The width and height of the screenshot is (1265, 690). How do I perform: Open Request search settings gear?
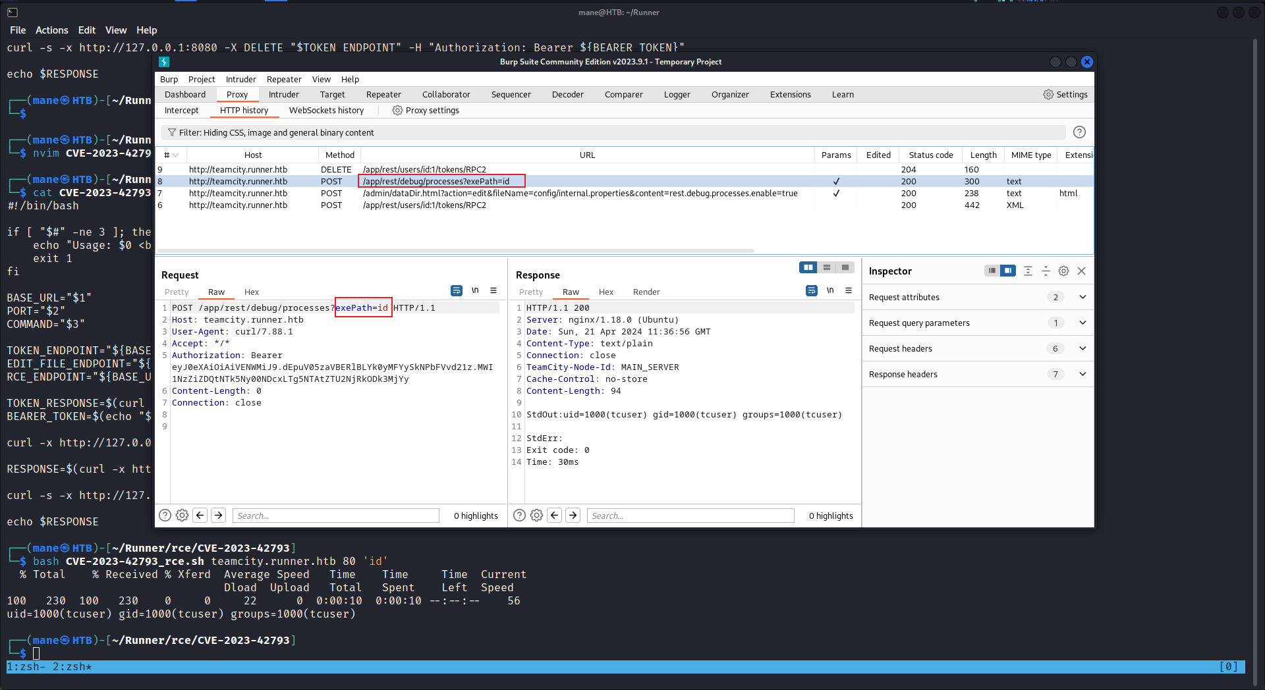click(x=183, y=516)
